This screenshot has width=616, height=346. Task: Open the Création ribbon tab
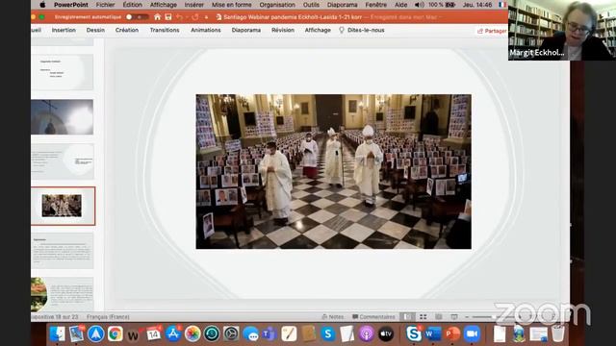tap(127, 30)
